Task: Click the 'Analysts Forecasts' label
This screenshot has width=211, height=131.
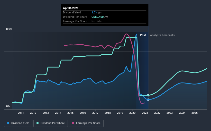Action: coord(162,35)
